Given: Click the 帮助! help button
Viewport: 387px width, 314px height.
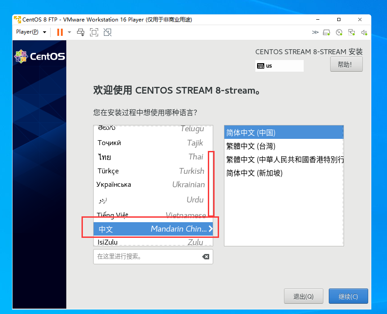Looking at the screenshot, I should [346, 65].
